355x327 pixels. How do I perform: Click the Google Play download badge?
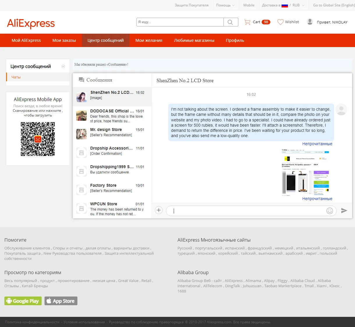coord(23,301)
